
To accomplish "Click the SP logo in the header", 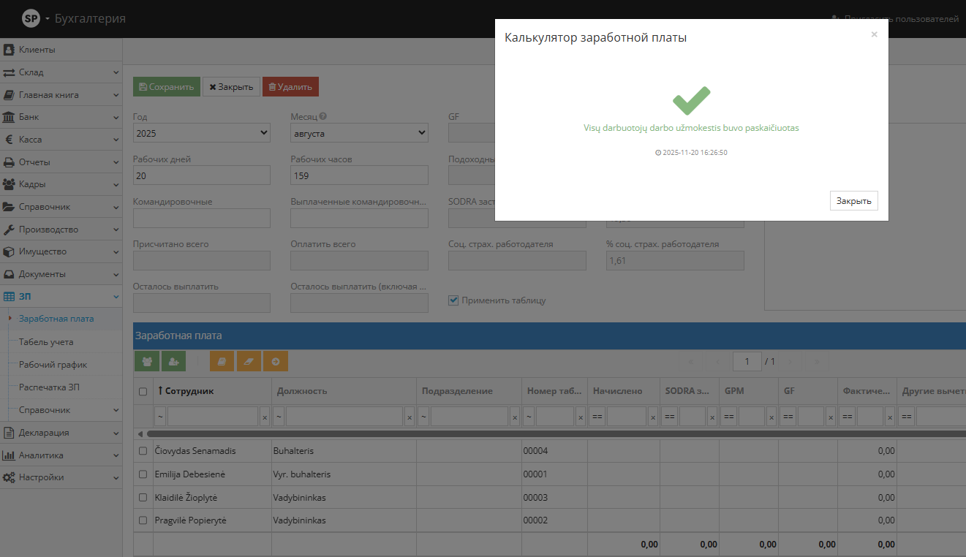I will click(31, 18).
